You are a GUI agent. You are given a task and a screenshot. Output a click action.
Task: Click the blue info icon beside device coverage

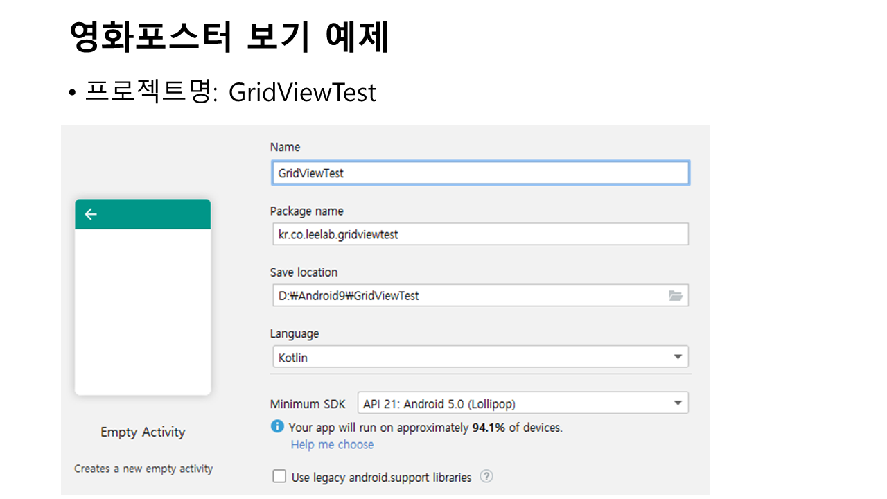(x=277, y=426)
